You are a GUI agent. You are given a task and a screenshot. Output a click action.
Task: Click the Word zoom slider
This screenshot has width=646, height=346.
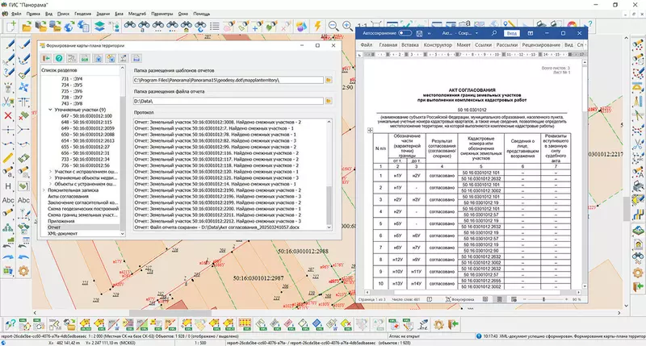coord(543,298)
